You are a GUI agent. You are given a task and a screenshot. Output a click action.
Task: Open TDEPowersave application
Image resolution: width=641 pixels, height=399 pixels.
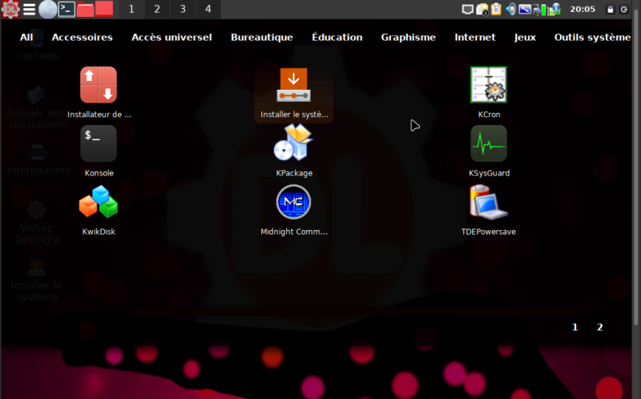pos(489,203)
